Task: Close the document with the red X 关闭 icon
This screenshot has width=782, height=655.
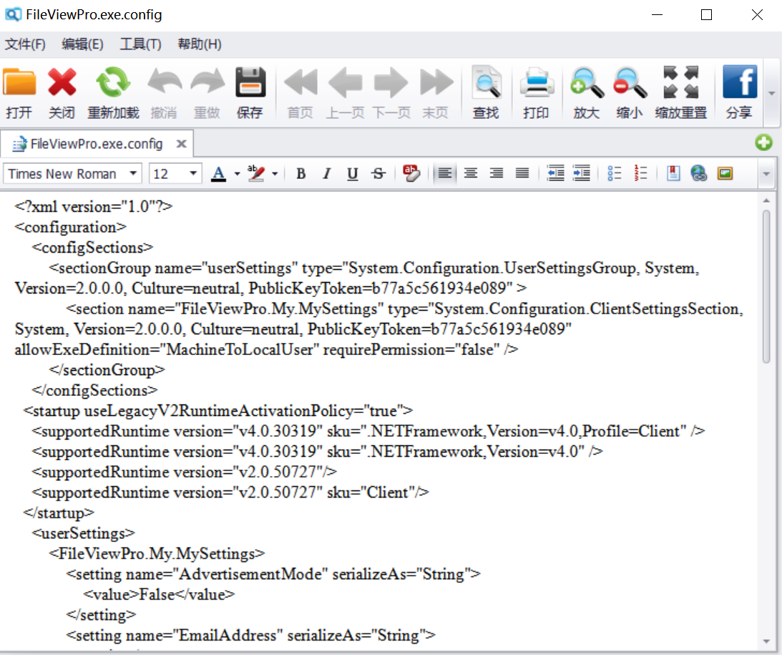Action: coord(62,93)
